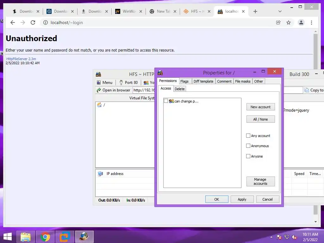This screenshot has width=324, height=243.
Task: Open the HttpFileServer 2.3m link
Action: tap(21, 59)
